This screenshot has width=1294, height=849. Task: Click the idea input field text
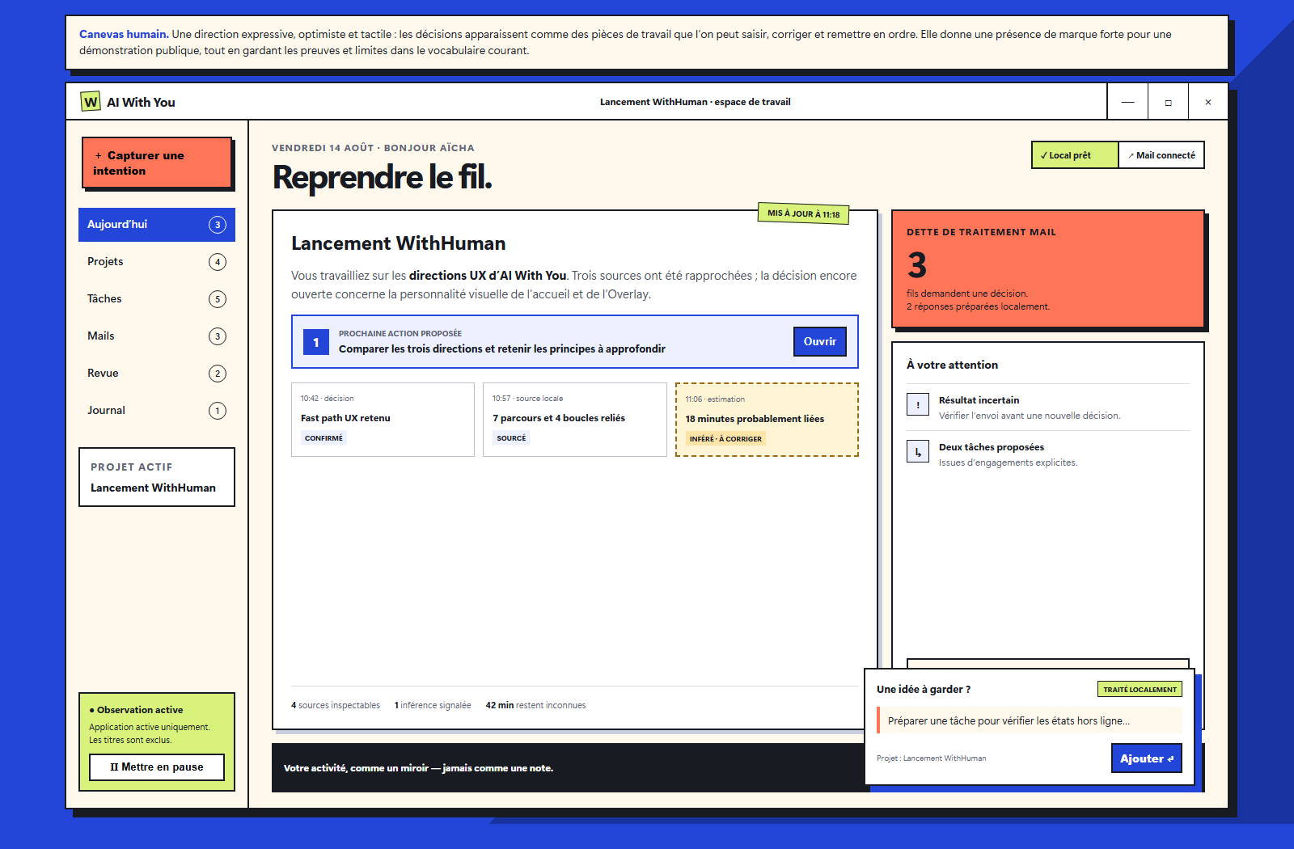(1030, 720)
